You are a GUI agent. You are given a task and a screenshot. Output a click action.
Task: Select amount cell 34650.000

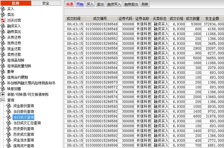coord(212,58)
